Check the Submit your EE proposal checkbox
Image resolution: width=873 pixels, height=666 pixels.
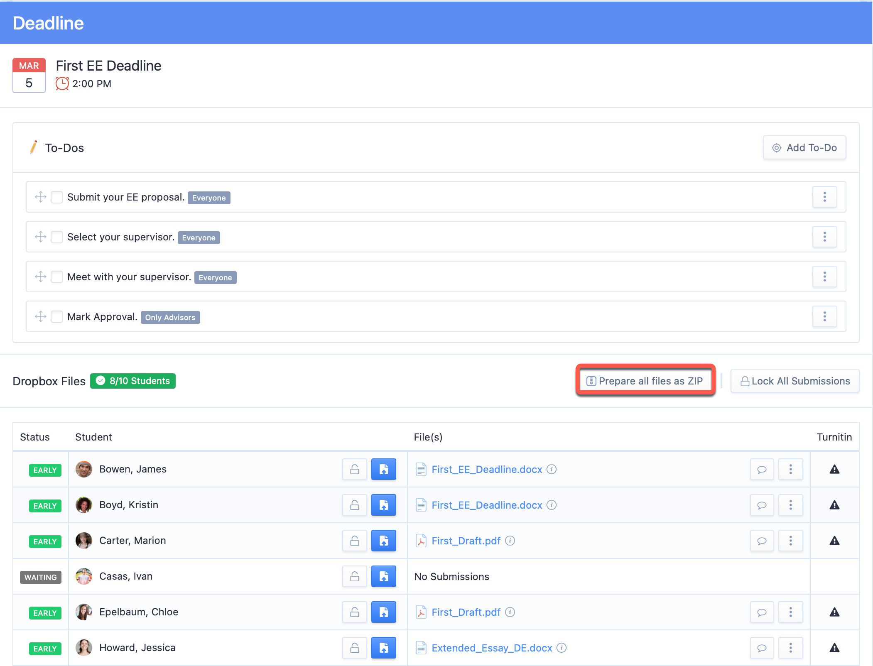pos(57,197)
